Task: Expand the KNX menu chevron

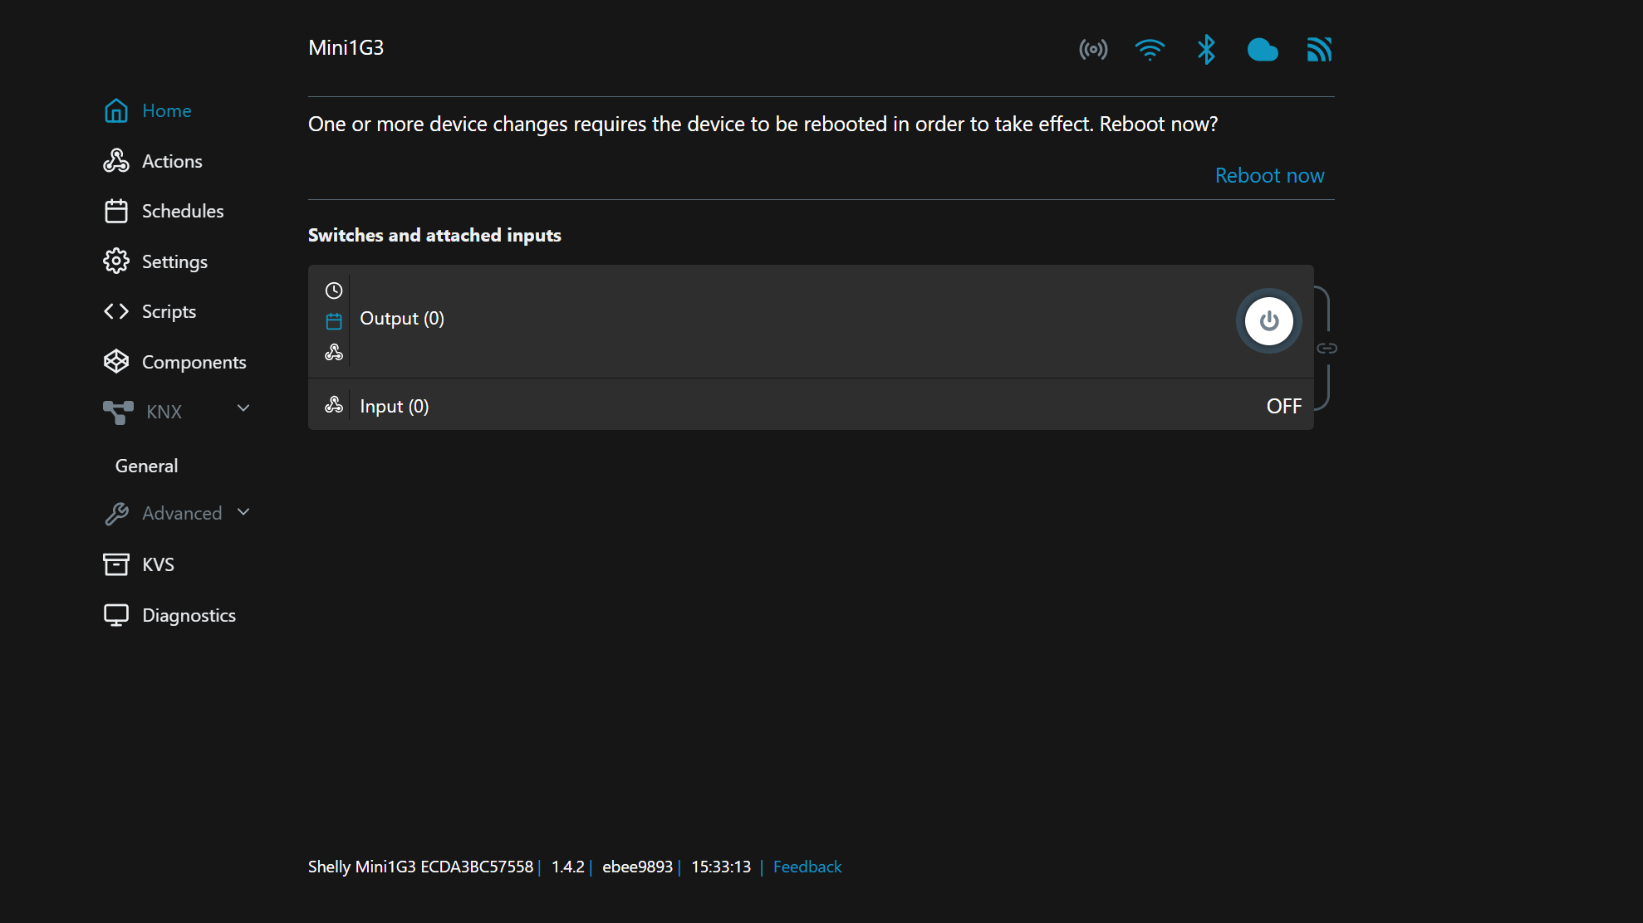Action: (243, 408)
